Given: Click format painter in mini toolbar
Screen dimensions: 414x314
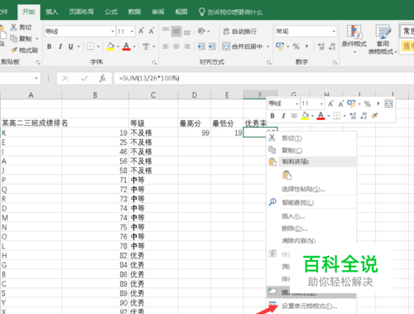Looking at the screenshot, I should pyautogui.click(x=374, y=116).
